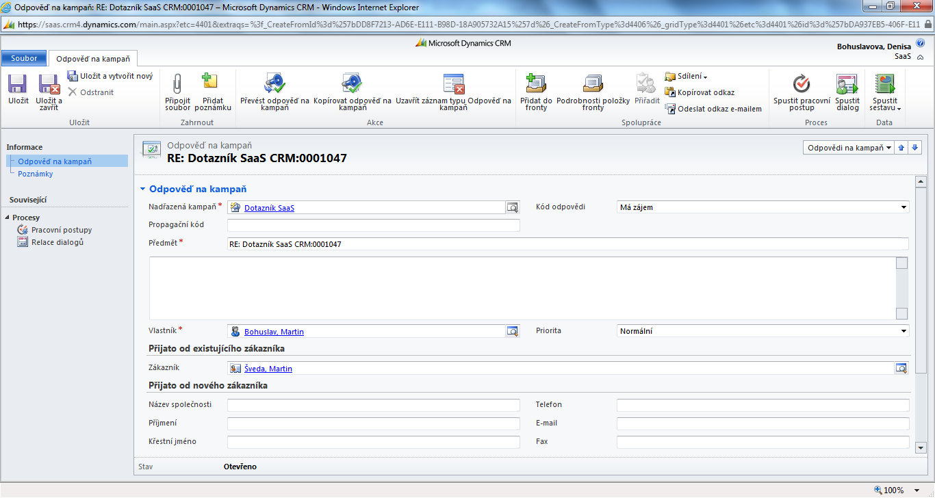Click the Název společnosti field
The image size is (935, 498).
click(374, 405)
